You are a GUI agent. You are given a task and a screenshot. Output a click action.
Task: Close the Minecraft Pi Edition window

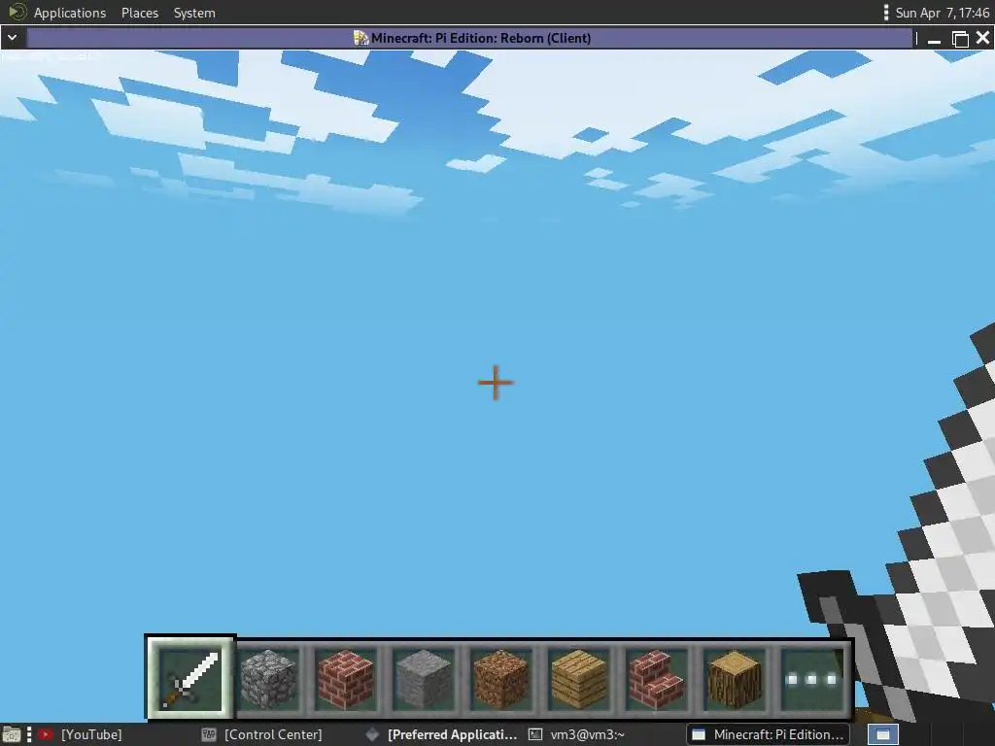tap(983, 38)
